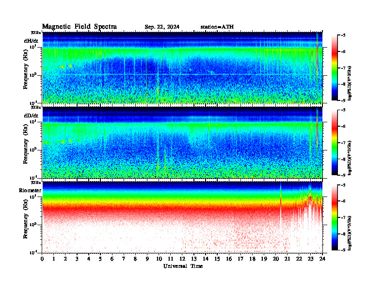Click the -5 value on the dH/dt color scale

point(343,35)
